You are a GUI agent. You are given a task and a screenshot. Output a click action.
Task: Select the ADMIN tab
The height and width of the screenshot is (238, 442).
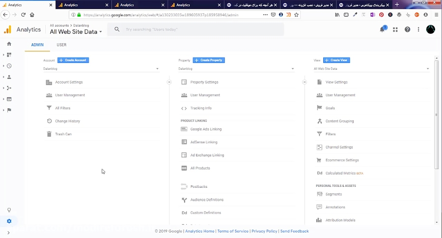coord(37,45)
